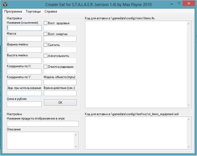Click the Вост. энергии value field
Screen dimensions: 197x156
pyautogui.click(x=60, y=39)
